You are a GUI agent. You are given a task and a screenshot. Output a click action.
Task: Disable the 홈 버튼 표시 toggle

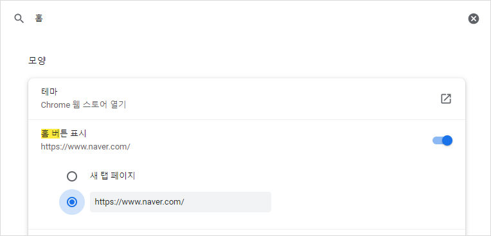[x=442, y=140]
